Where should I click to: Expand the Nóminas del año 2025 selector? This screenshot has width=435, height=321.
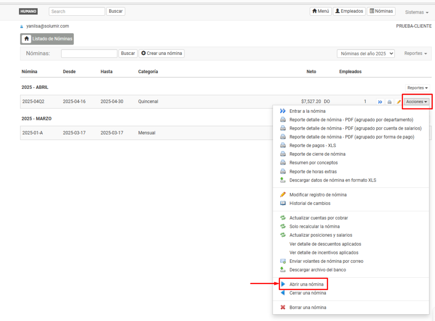365,54
